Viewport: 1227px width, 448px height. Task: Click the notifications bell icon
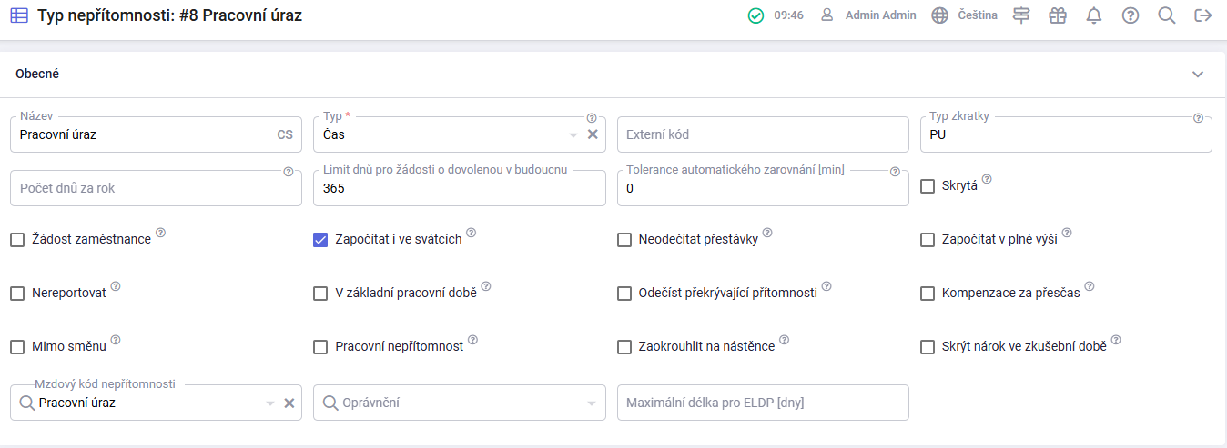coord(1094,15)
